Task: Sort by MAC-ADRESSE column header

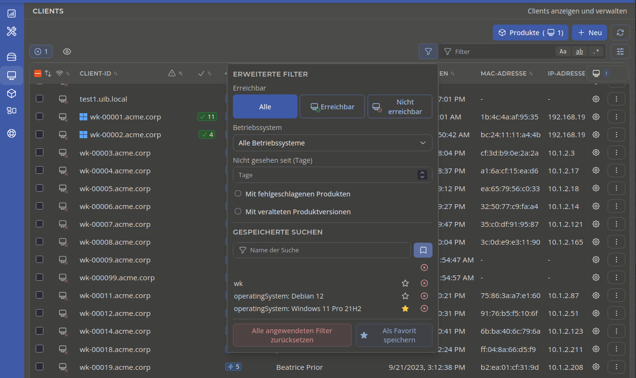Action: pos(506,74)
